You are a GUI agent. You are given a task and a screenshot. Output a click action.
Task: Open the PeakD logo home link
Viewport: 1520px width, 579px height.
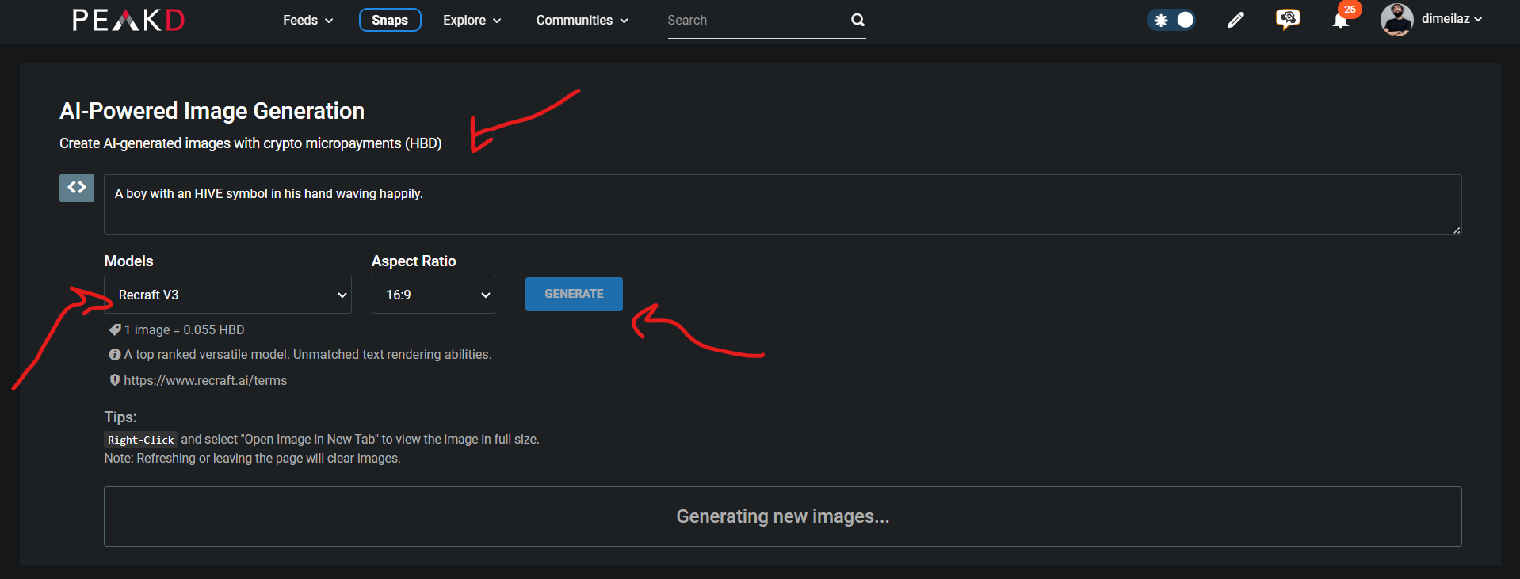[x=128, y=20]
